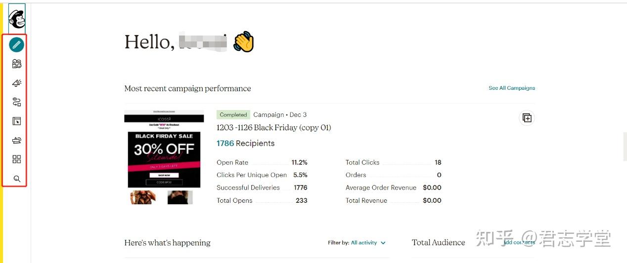Viewport: 627px width, 263px height.
Task: Click the page scrollbar on right edge
Action: 625,147
